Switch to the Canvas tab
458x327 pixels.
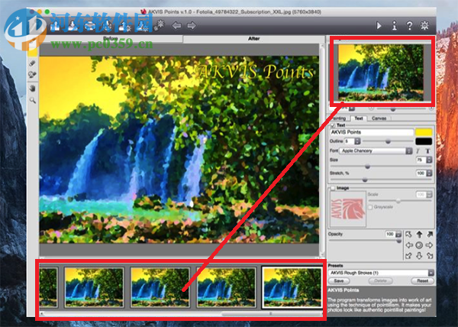pyautogui.click(x=379, y=118)
